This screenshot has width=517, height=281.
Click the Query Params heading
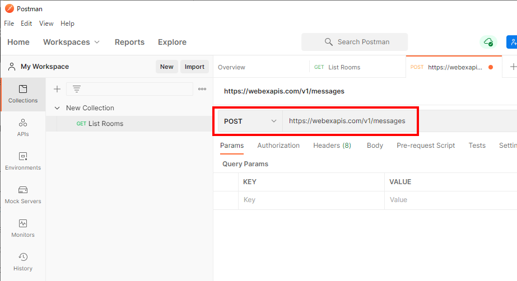point(245,164)
